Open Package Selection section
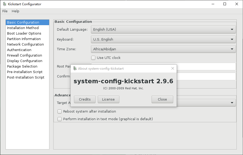Viewport: 243px width, 155px height. (27, 66)
